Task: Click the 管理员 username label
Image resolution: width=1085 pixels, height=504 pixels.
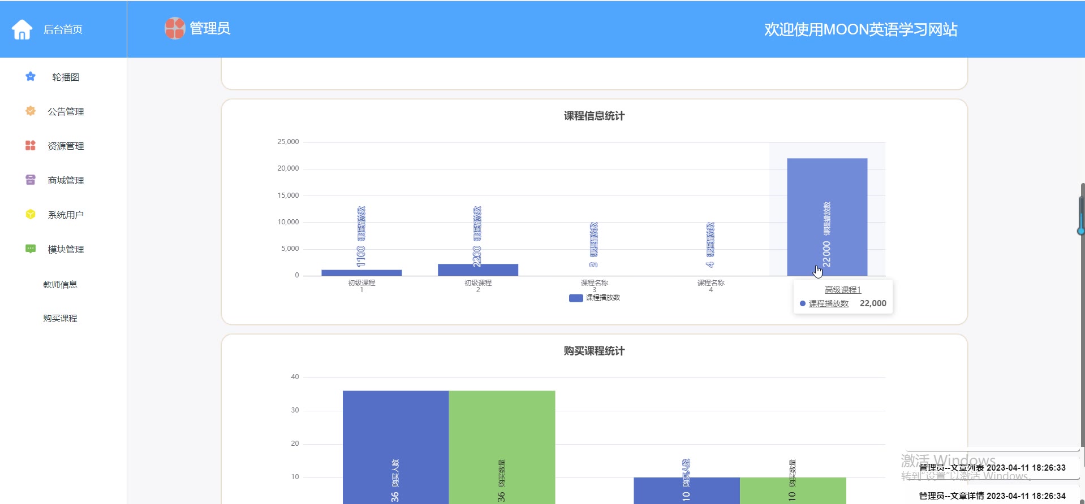Action: (x=210, y=28)
